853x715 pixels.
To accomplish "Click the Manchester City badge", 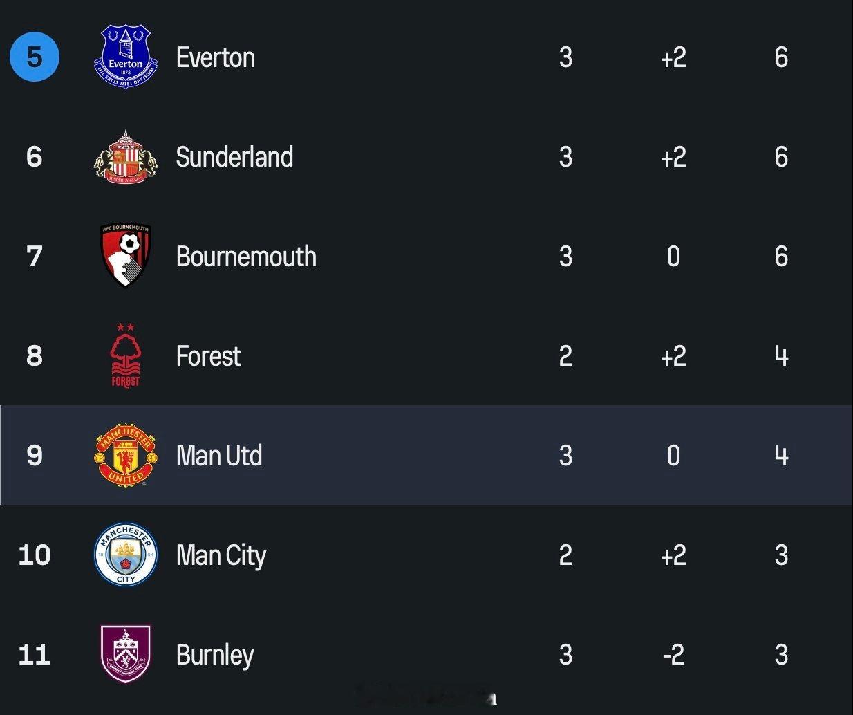I will (126, 555).
